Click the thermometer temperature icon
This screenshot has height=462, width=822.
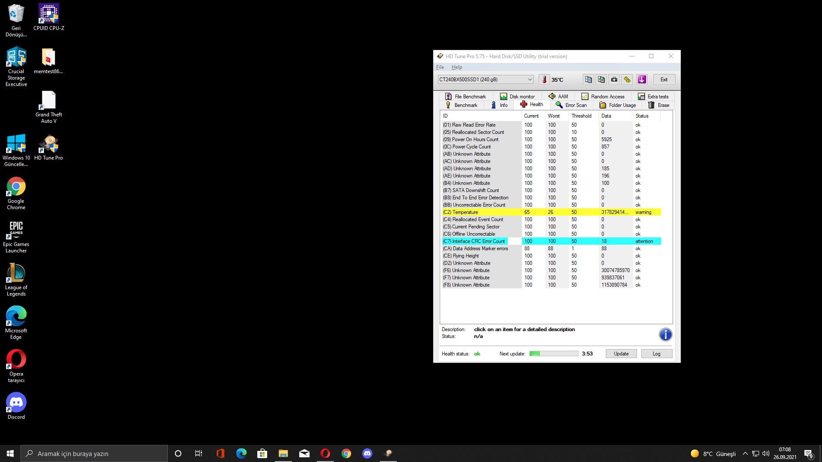point(544,80)
